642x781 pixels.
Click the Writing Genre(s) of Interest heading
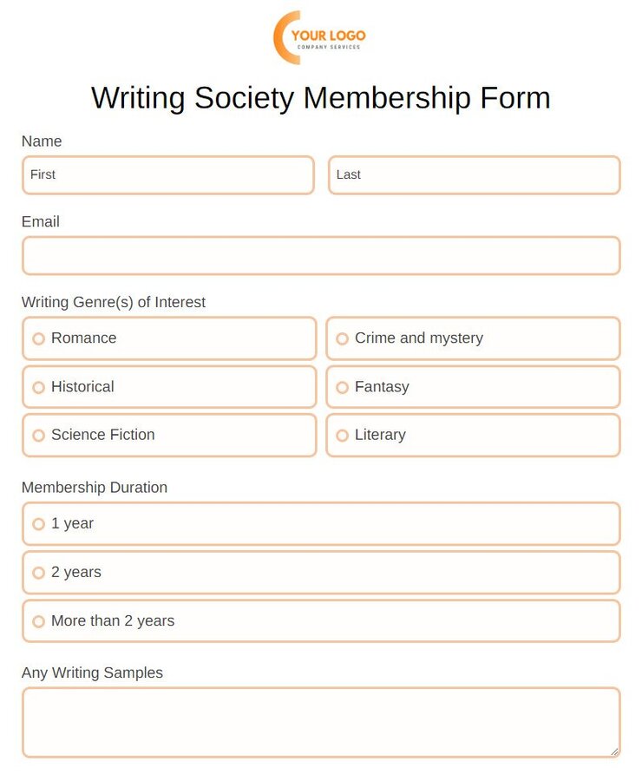[113, 302]
